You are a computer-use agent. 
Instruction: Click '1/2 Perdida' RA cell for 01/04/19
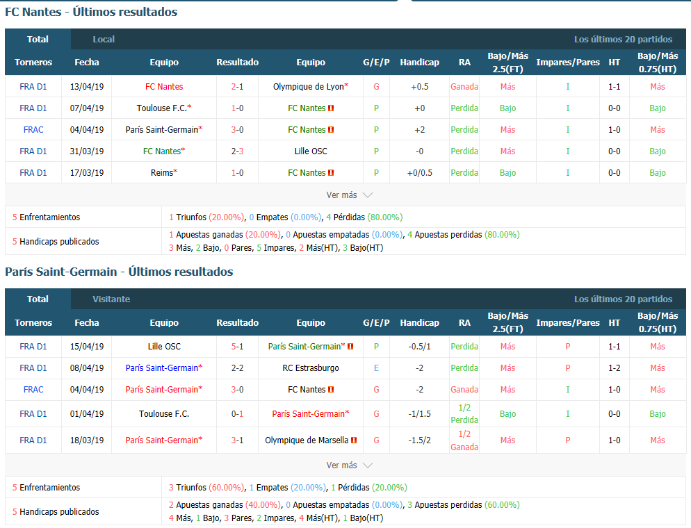coord(464,414)
